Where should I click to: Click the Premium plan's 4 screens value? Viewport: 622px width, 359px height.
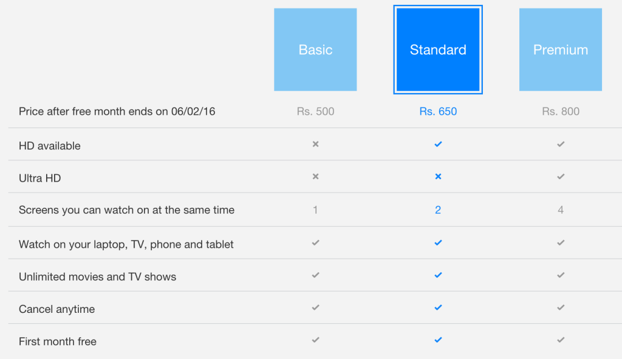tap(561, 210)
